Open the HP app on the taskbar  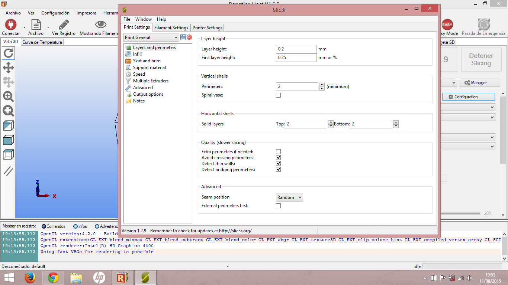coord(99,277)
